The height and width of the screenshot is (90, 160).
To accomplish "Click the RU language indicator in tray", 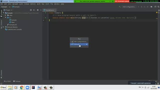I will tap(140, 87).
